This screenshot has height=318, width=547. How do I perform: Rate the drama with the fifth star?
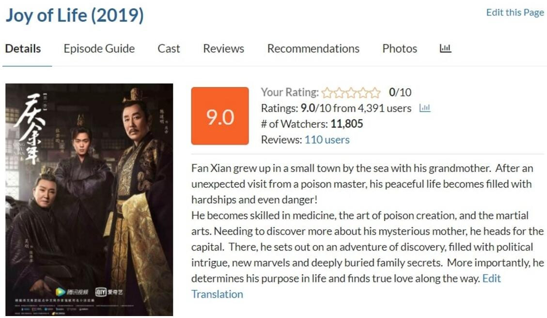pos(375,93)
